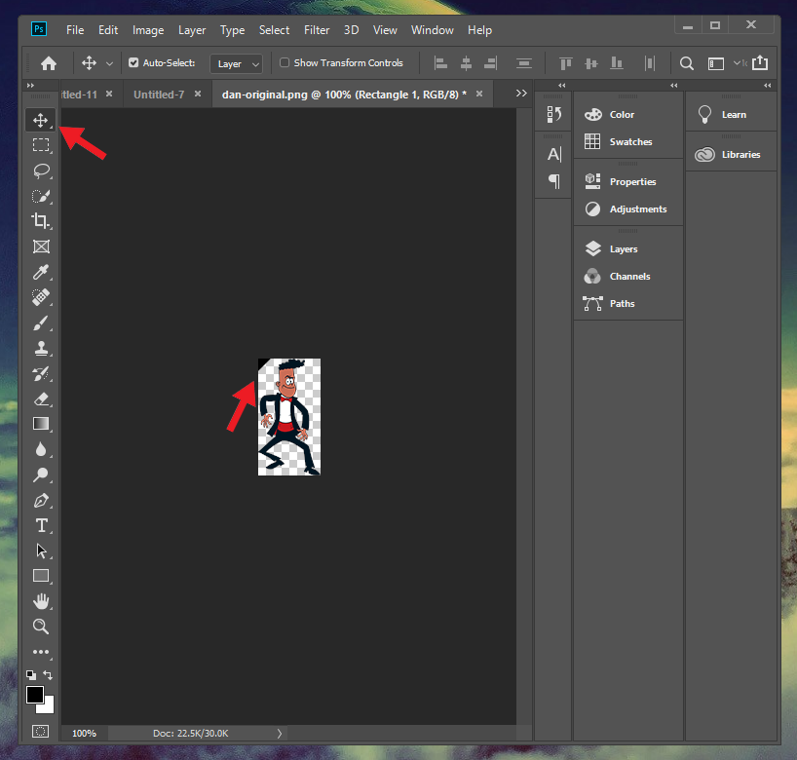Select the Rectangle shape tool
The image size is (797, 760).
(x=41, y=576)
